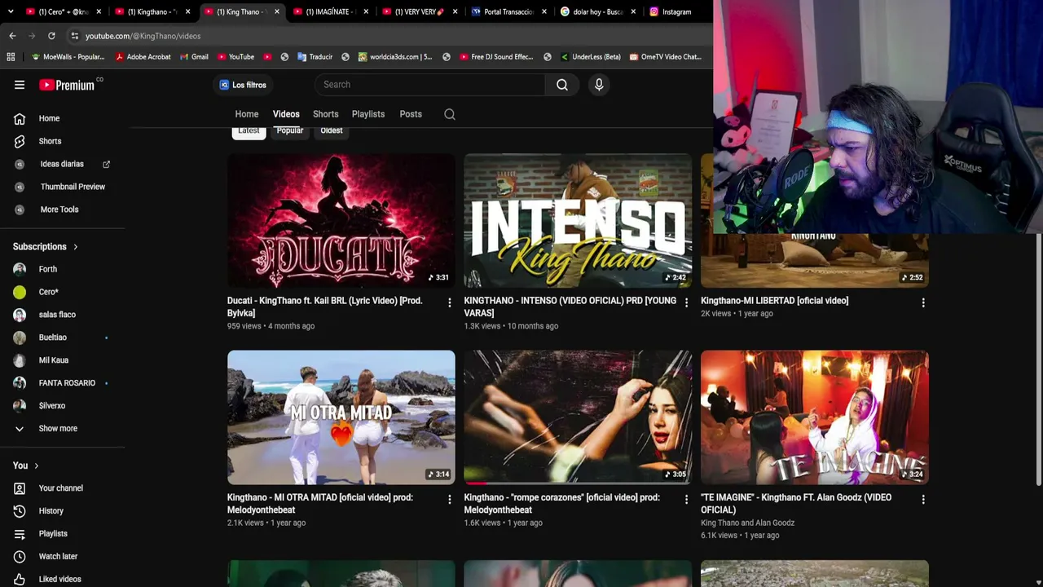
Task: Switch to the channel Shorts tab
Action: click(x=325, y=114)
